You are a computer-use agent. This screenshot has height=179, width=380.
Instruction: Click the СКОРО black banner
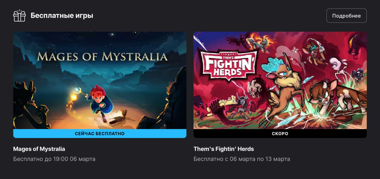pos(280,134)
